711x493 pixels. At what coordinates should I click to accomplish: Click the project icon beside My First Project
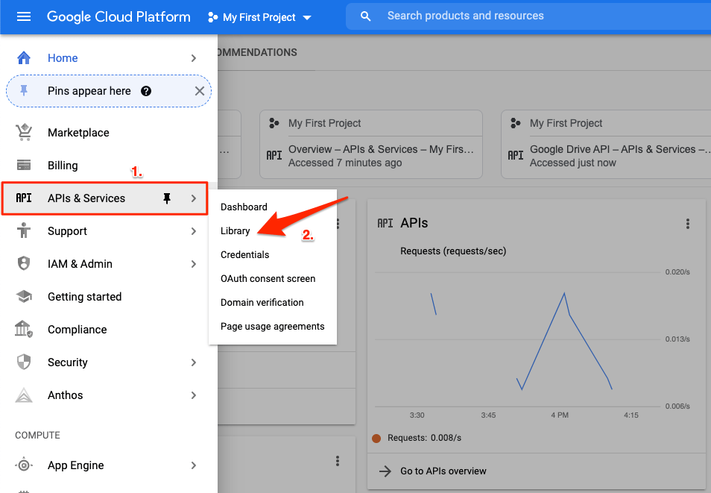pyautogui.click(x=212, y=17)
